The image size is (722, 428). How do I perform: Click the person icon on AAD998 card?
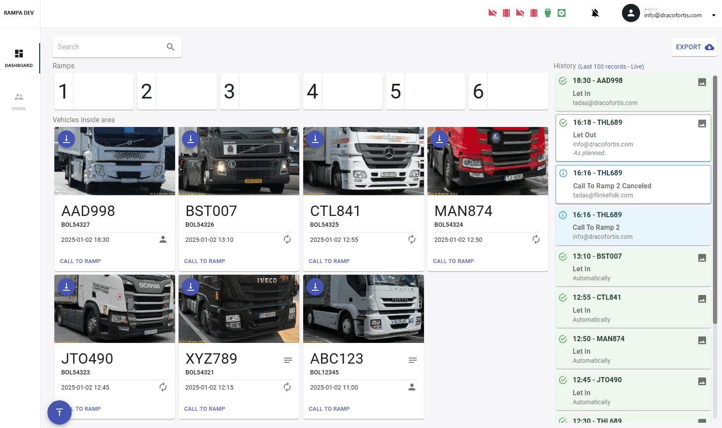pyautogui.click(x=163, y=239)
